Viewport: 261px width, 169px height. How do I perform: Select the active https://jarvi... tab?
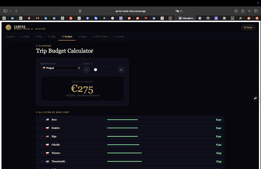(x=186, y=18)
